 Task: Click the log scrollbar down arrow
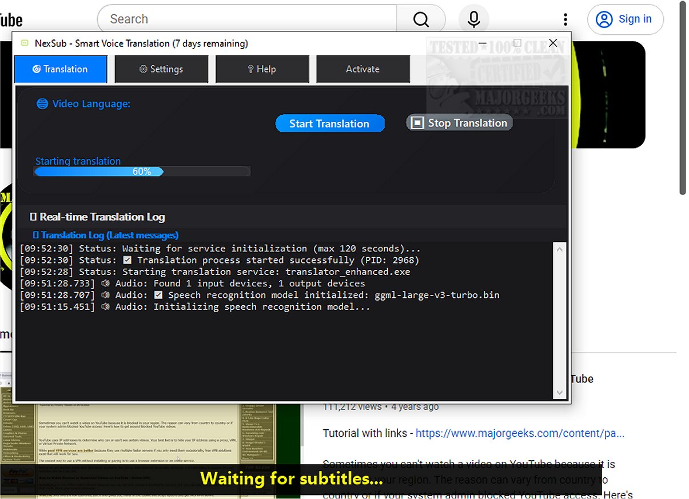[560, 393]
